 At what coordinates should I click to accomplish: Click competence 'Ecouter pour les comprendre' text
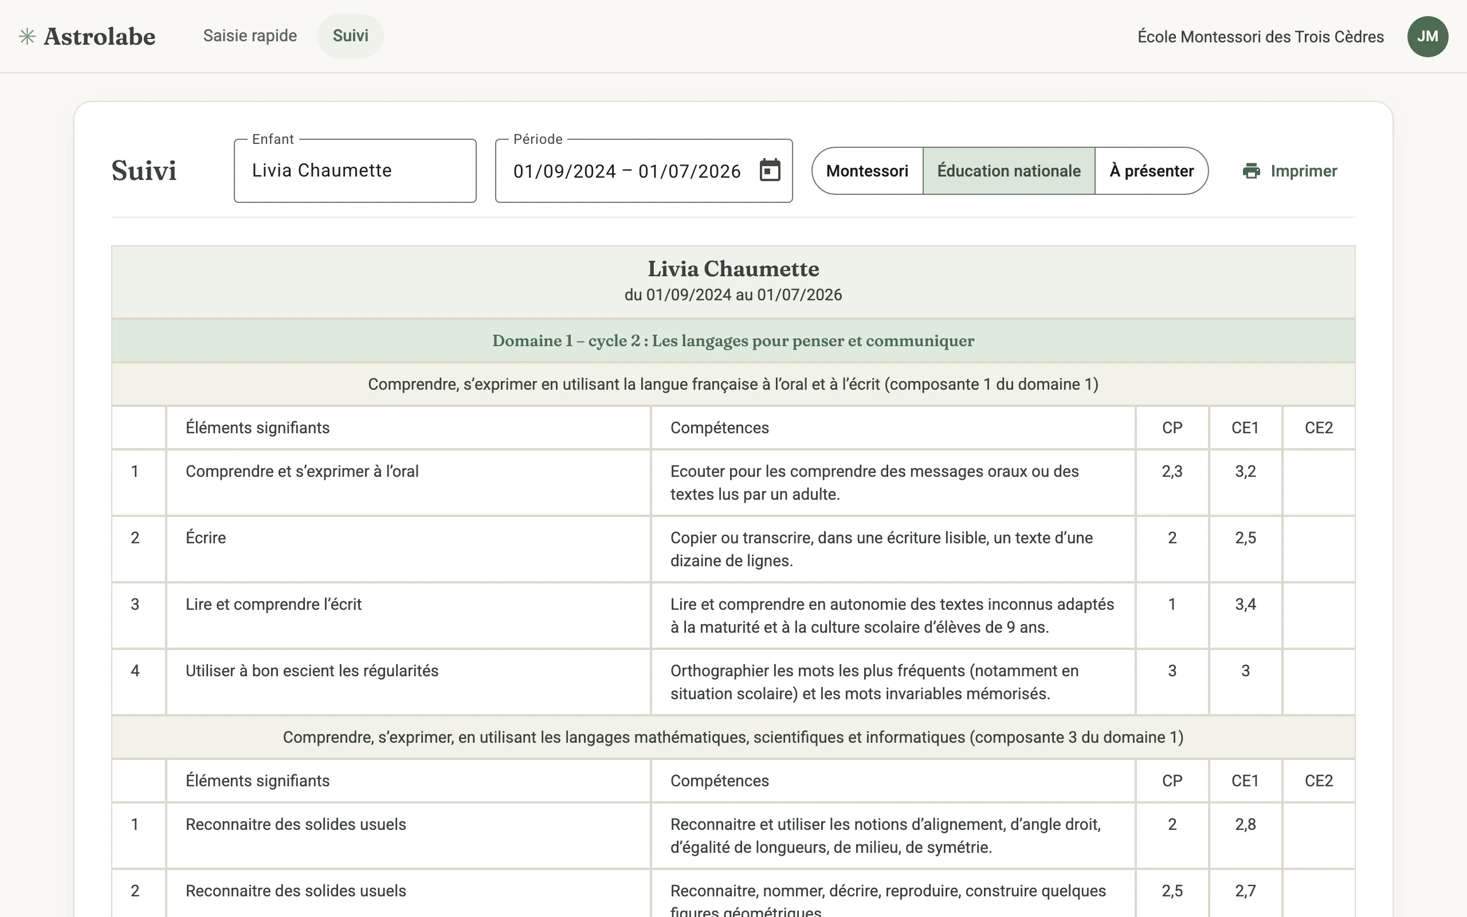click(874, 483)
